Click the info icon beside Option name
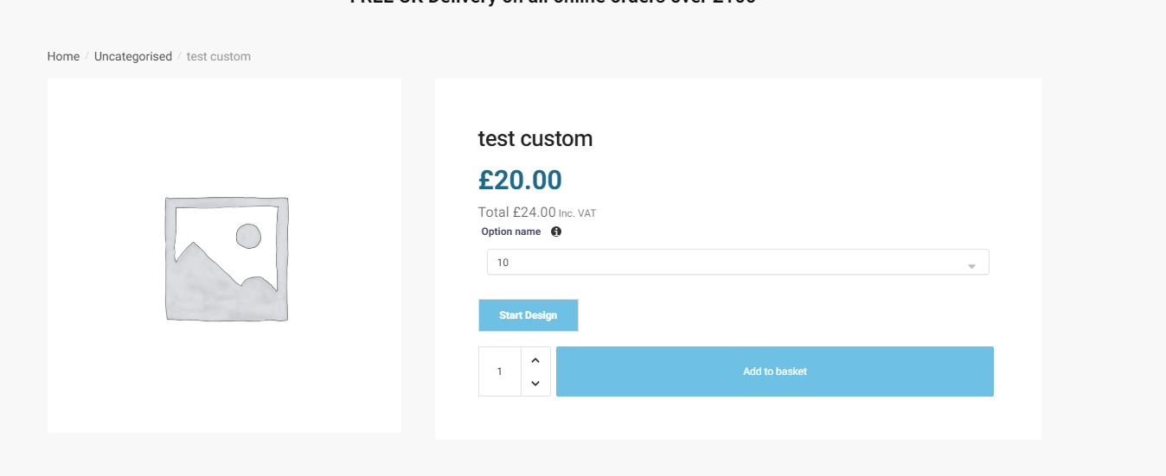This screenshot has width=1166, height=476. coord(556,232)
